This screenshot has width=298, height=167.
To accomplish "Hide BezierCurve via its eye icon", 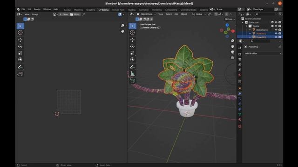I will 276,30.
